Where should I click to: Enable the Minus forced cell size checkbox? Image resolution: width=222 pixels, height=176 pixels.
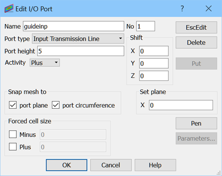[13, 134]
